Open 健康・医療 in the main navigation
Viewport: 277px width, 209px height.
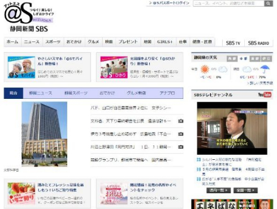click(202, 42)
